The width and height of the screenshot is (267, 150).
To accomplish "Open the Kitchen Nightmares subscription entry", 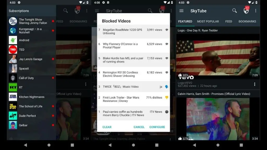I will [x=32, y=97].
